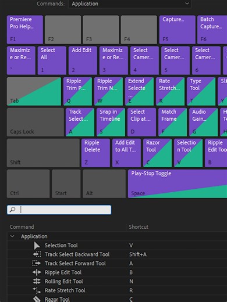
Task: Open the Commands dropdown showing Application
Action: 130,3
